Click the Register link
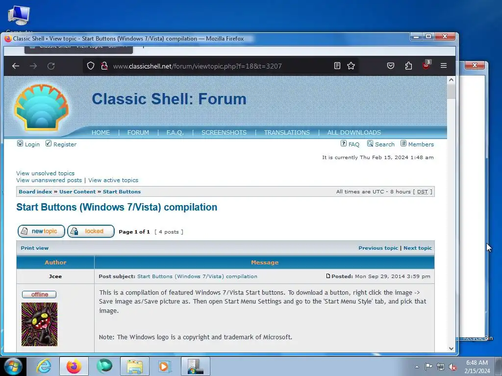 pos(65,144)
